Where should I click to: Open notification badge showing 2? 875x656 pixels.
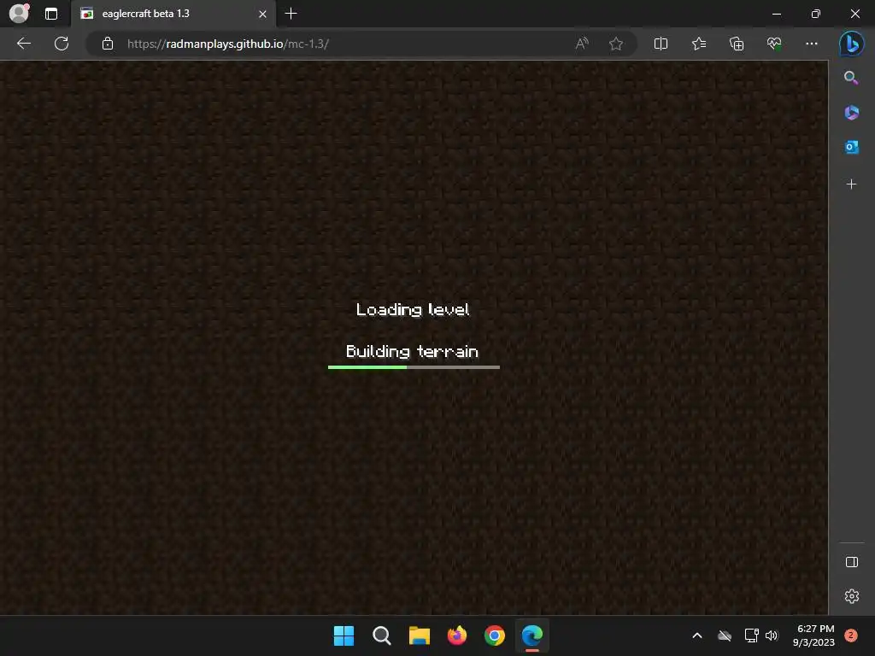point(851,635)
